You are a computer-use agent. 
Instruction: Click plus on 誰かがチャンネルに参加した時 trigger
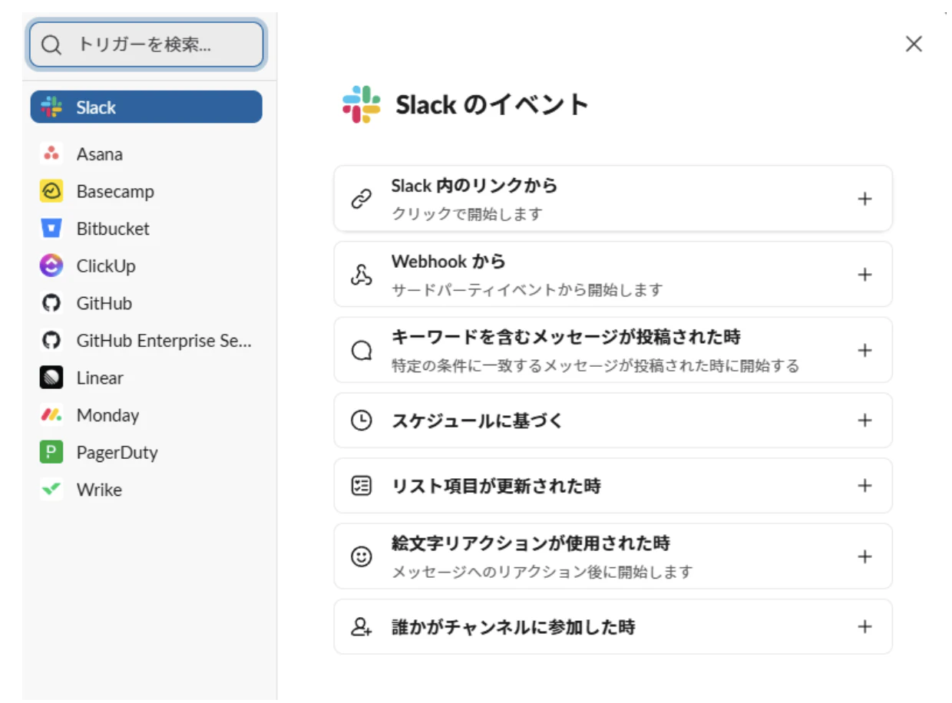tap(864, 627)
